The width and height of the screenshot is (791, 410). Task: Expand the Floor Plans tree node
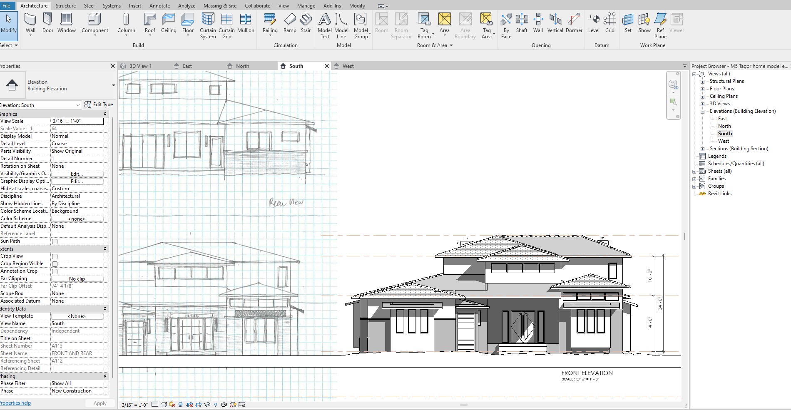click(702, 89)
